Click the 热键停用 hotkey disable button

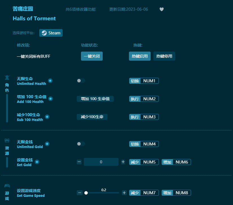164,56
